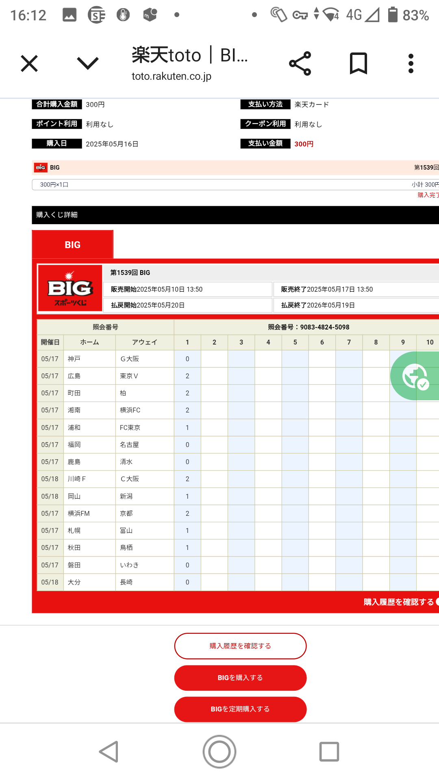Tap the share icon
The height and width of the screenshot is (781, 439).
300,63
